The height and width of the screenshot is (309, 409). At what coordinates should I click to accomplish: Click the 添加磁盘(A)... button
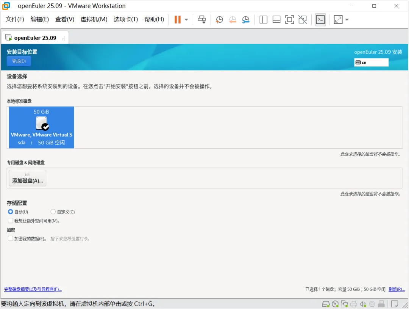[27, 178]
